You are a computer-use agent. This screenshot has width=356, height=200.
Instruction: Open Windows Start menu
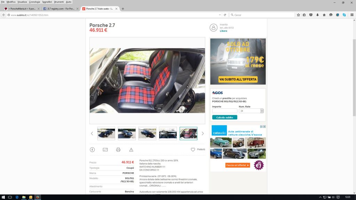(x=3, y=197)
